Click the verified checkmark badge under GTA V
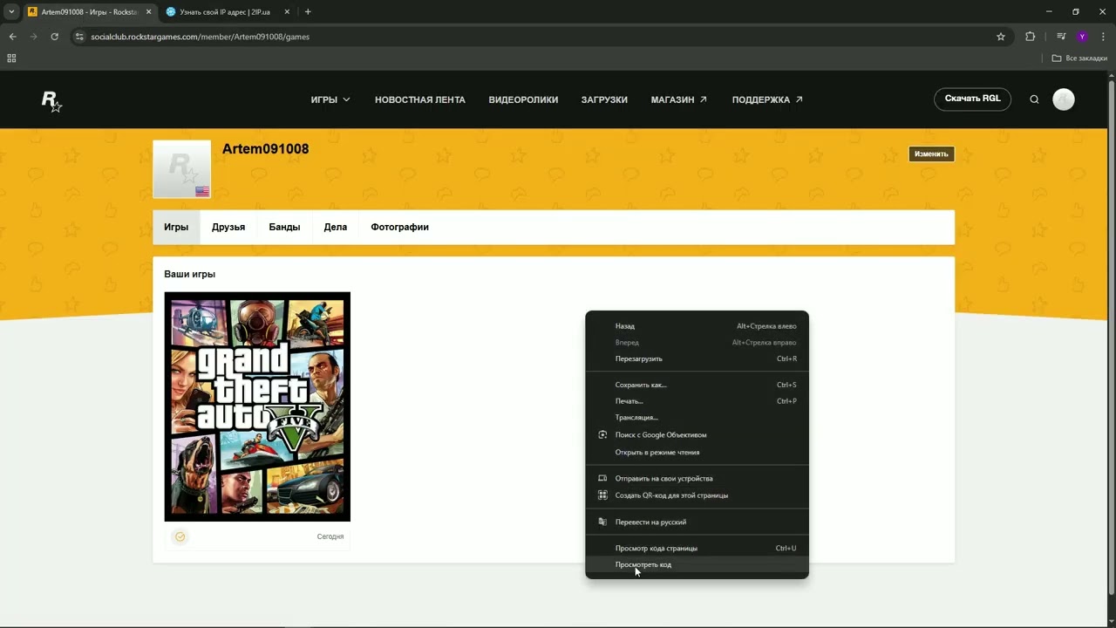 [180, 536]
